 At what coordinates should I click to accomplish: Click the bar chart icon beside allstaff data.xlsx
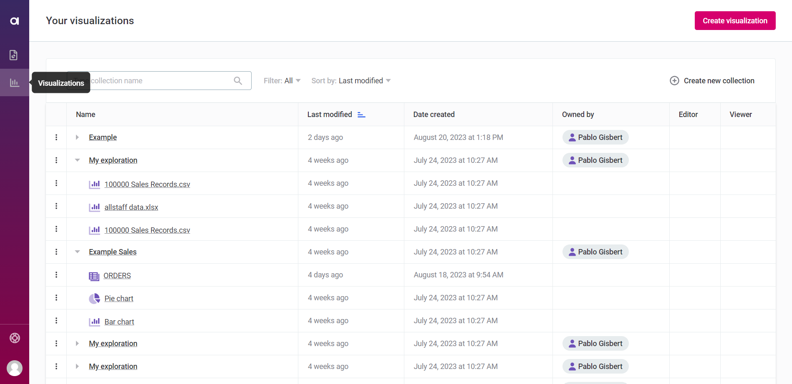tap(94, 207)
